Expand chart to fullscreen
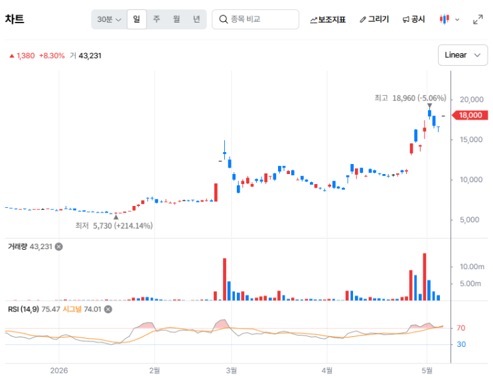The image size is (493, 380). tap(478, 19)
